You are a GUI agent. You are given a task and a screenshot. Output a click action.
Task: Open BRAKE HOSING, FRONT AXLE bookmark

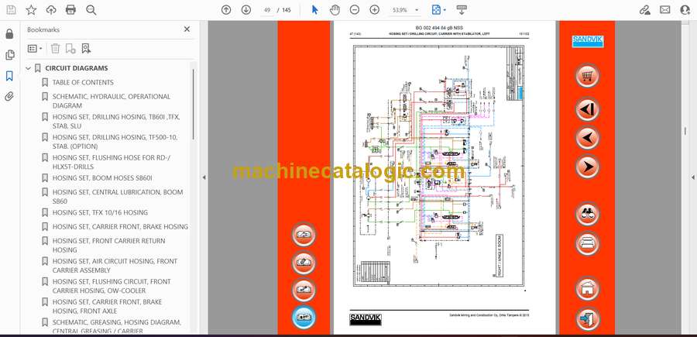coord(107,306)
